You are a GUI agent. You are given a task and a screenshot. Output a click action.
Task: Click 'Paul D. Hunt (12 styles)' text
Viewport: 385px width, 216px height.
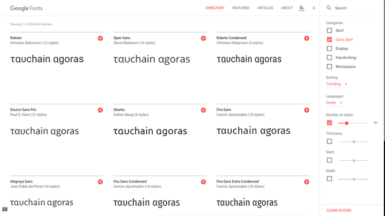(28, 115)
